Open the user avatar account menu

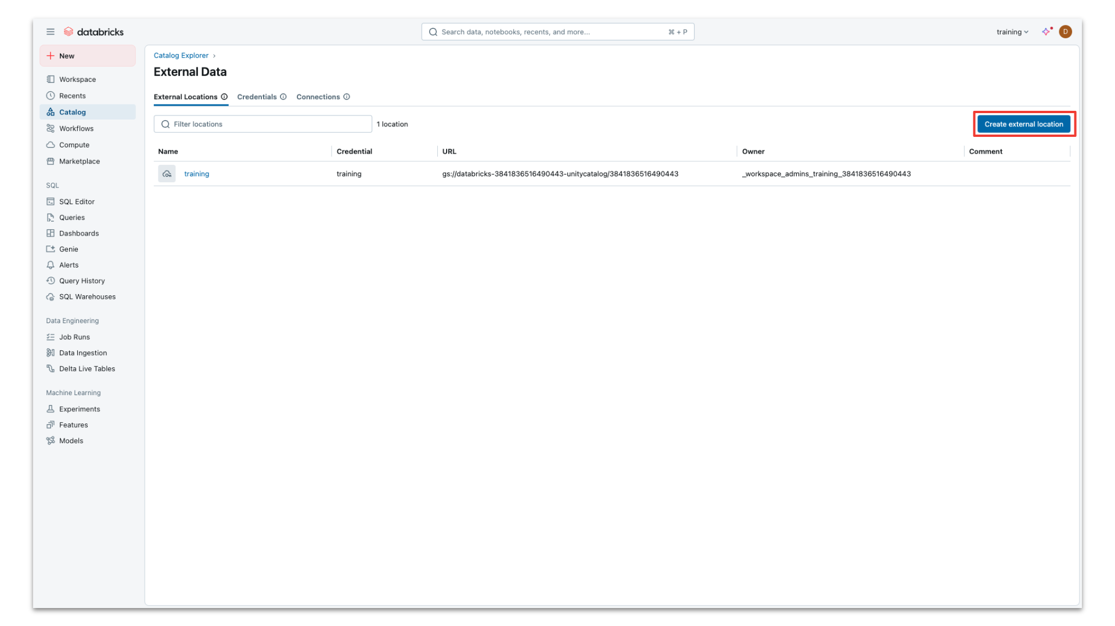pyautogui.click(x=1065, y=32)
